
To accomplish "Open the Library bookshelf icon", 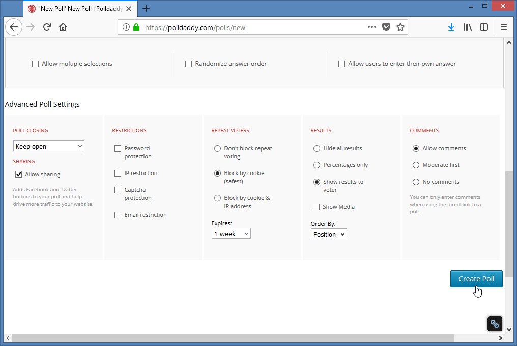I will (x=468, y=27).
